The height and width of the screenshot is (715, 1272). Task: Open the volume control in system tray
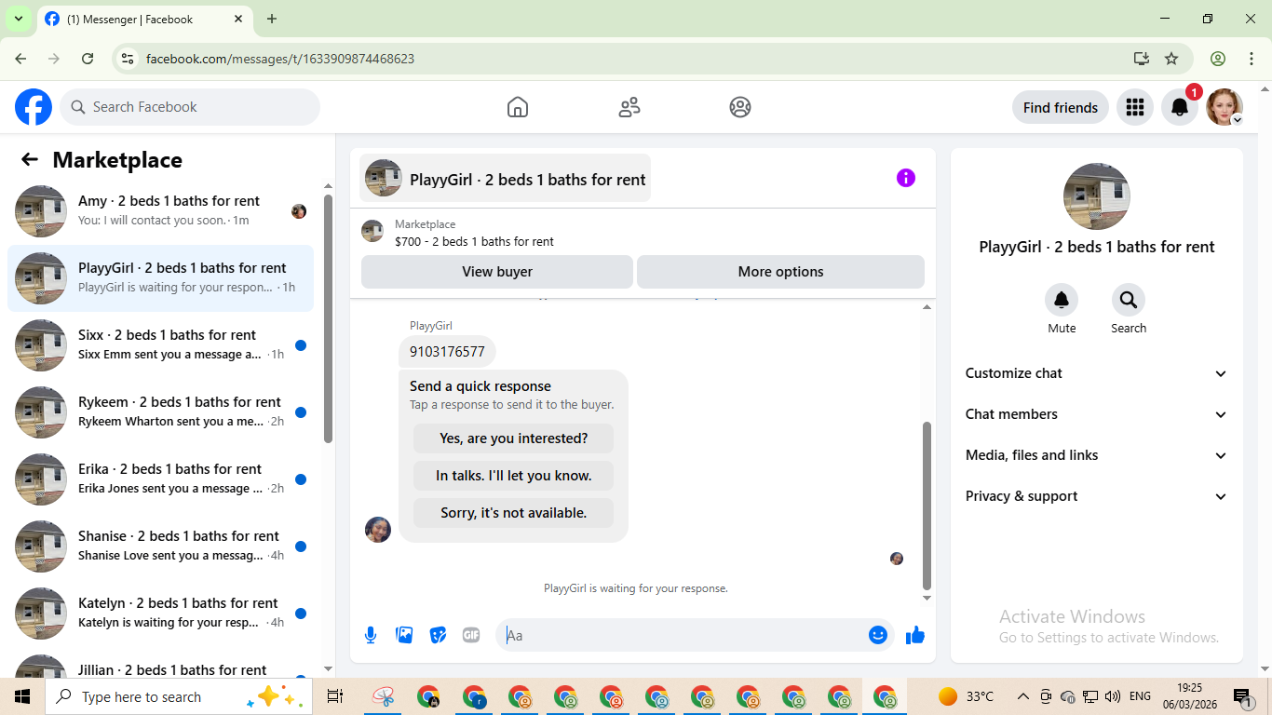pyautogui.click(x=1113, y=696)
